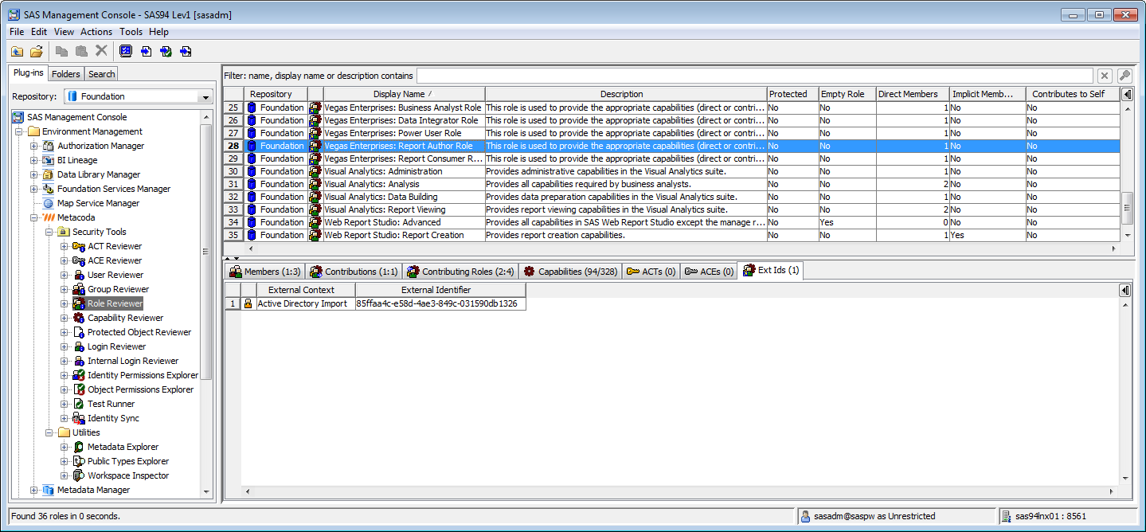Click the wrench filter options icon

click(1124, 76)
